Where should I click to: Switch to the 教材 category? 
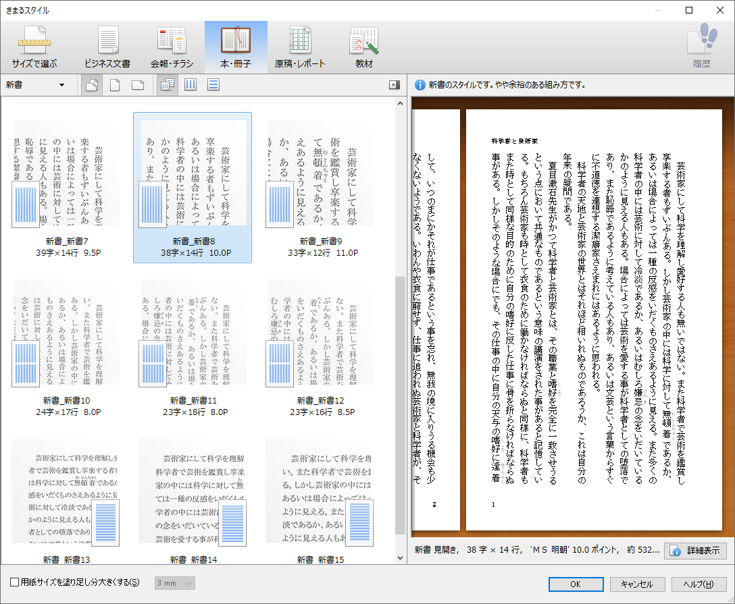click(363, 47)
